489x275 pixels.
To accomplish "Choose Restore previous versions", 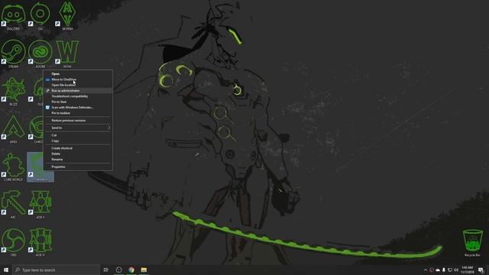I will pyautogui.click(x=78, y=121).
